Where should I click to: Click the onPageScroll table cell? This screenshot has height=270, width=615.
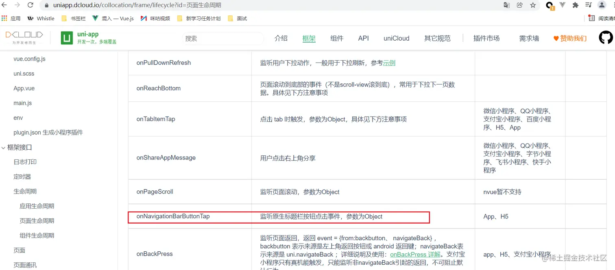click(x=190, y=192)
